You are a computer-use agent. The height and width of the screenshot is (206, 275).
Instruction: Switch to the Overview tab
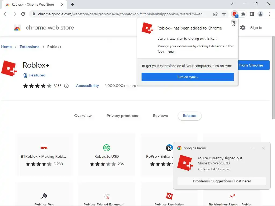pos(83,116)
